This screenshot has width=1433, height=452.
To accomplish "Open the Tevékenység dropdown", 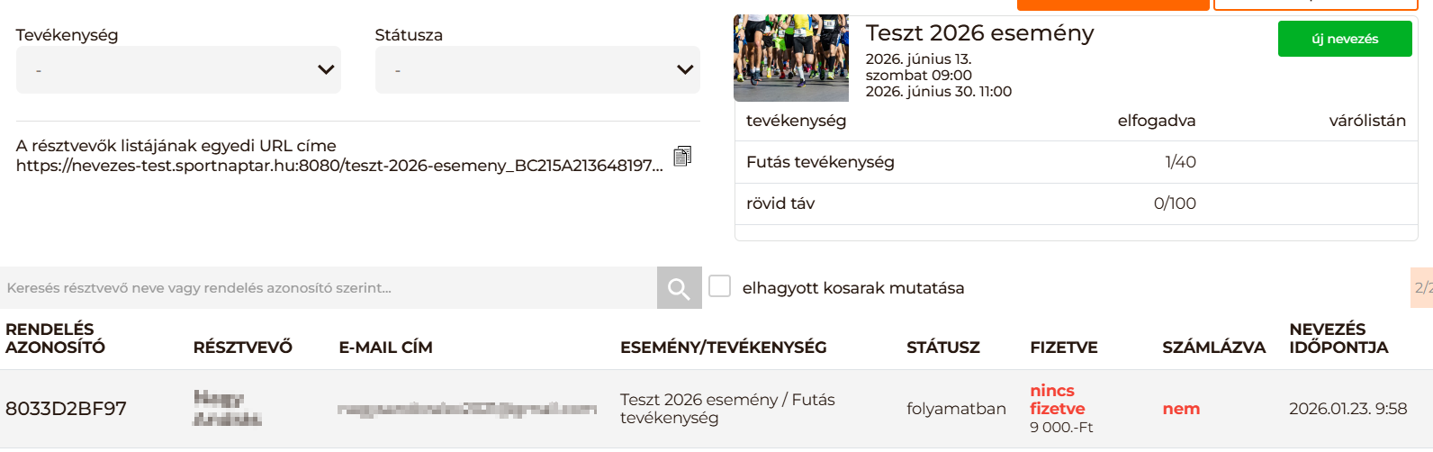I will pos(178,70).
